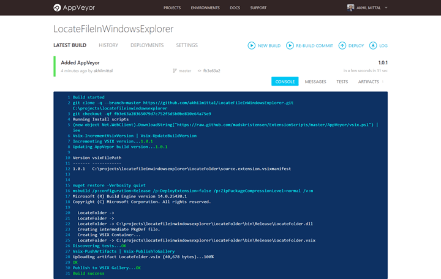Click Akhil Mittal's avatar picture

(x=350, y=7)
